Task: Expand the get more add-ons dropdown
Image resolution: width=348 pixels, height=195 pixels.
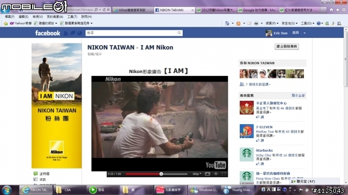Action: [91, 23]
